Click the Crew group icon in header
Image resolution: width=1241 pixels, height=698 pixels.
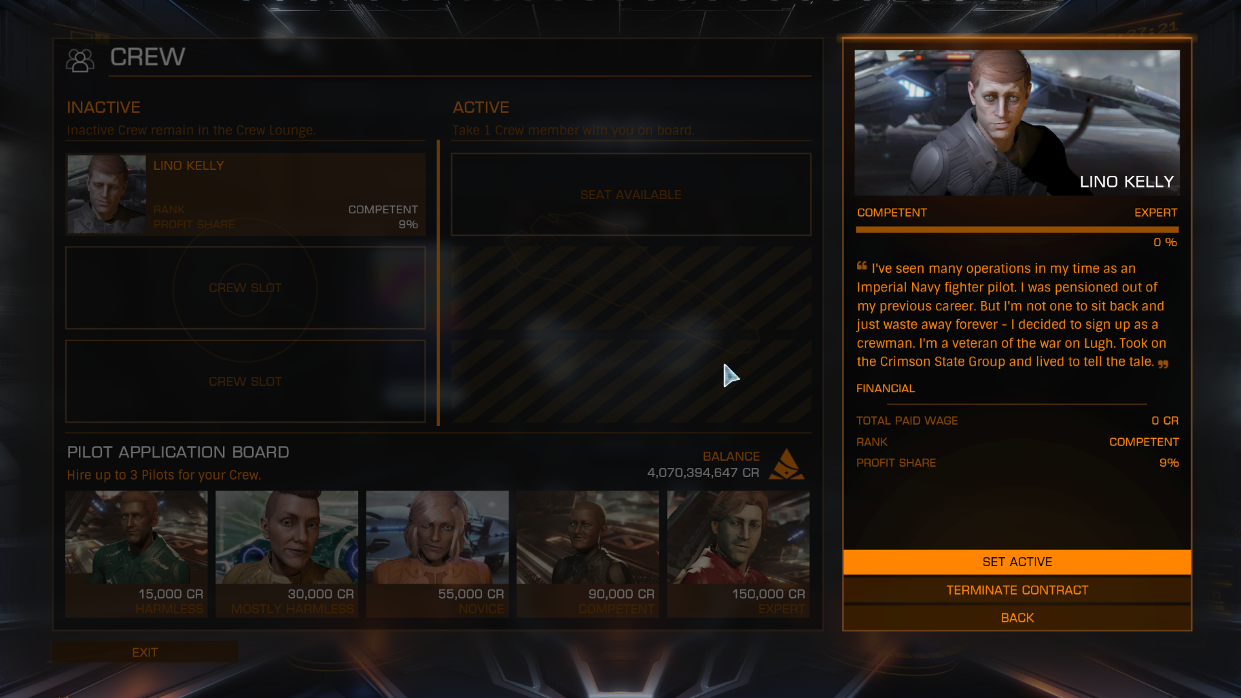[x=80, y=60]
